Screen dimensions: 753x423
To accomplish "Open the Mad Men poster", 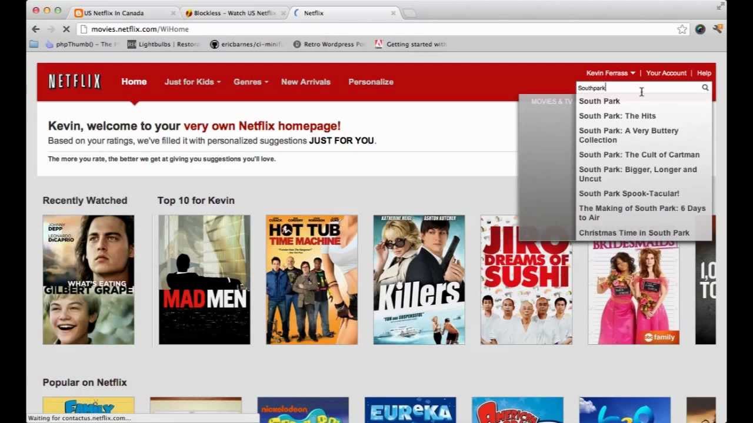I will point(204,280).
